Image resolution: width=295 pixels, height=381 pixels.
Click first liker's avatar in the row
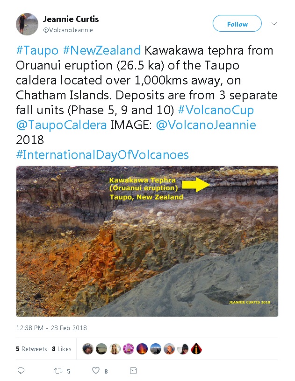[88, 349]
